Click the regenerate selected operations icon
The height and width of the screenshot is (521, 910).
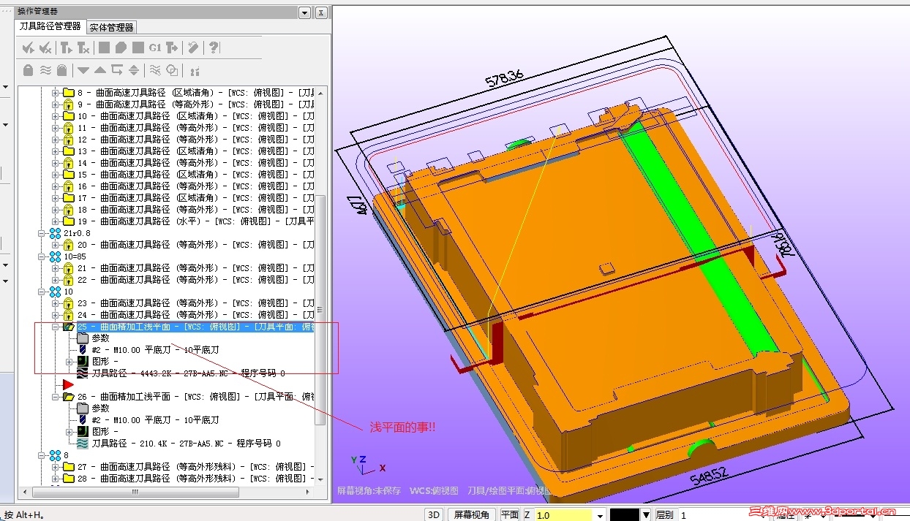pos(66,48)
